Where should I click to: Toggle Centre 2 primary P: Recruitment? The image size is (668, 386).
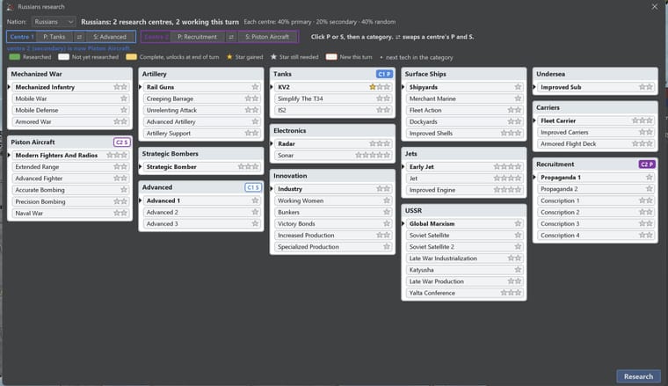coord(197,37)
